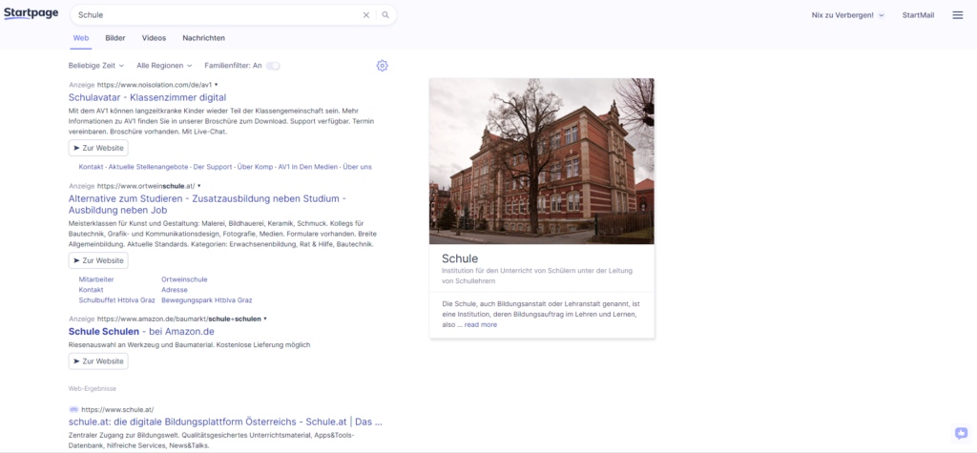Click the read more link in Schule card
The image size is (977, 453).
481,324
